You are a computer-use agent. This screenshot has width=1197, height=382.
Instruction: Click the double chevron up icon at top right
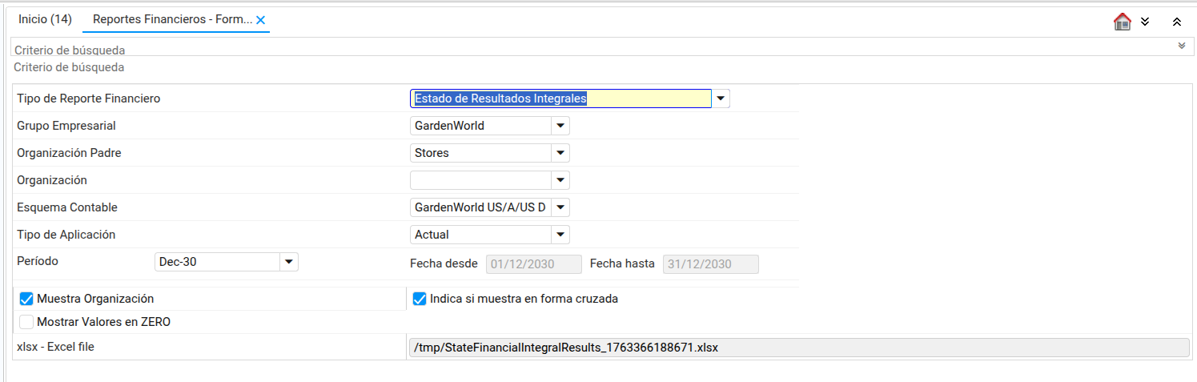(x=1177, y=22)
